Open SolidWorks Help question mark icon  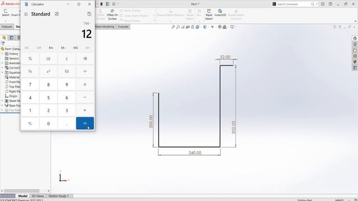click(331, 4)
